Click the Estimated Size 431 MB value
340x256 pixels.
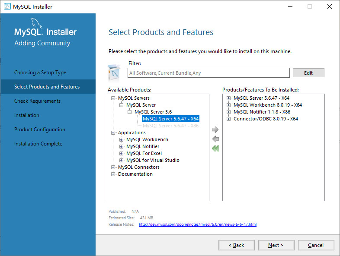pyautogui.click(x=147, y=218)
